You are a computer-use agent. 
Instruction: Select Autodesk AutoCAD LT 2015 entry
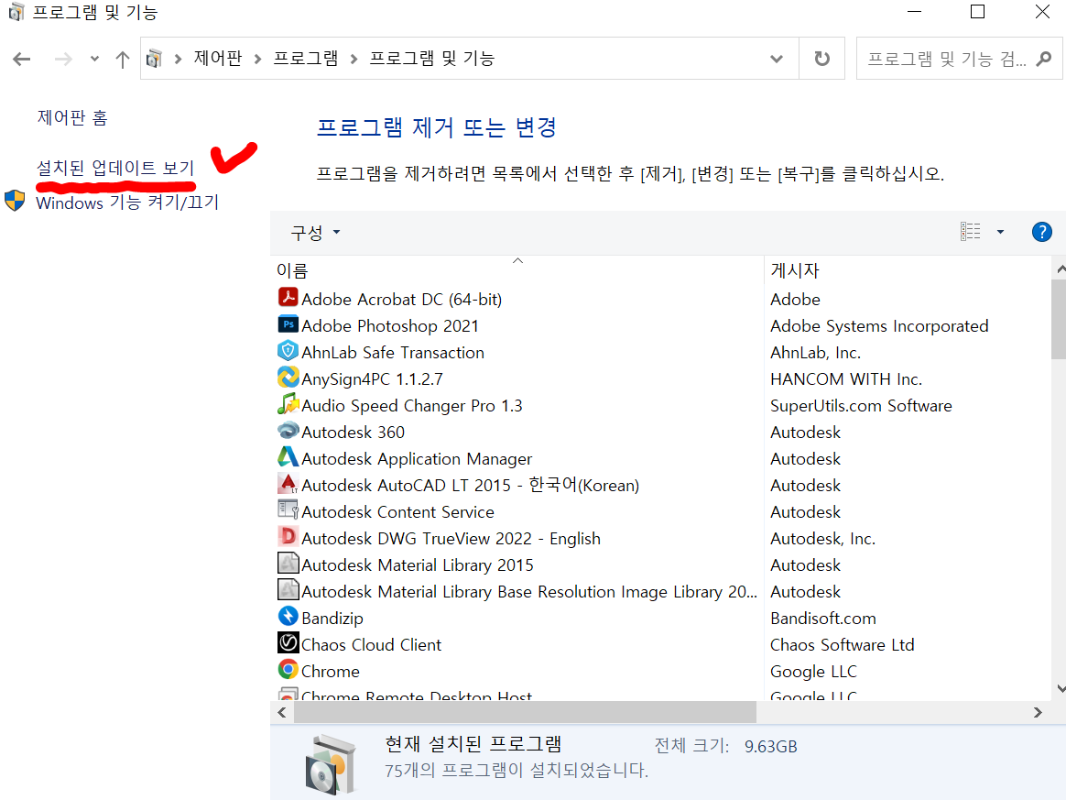click(471, 485)
